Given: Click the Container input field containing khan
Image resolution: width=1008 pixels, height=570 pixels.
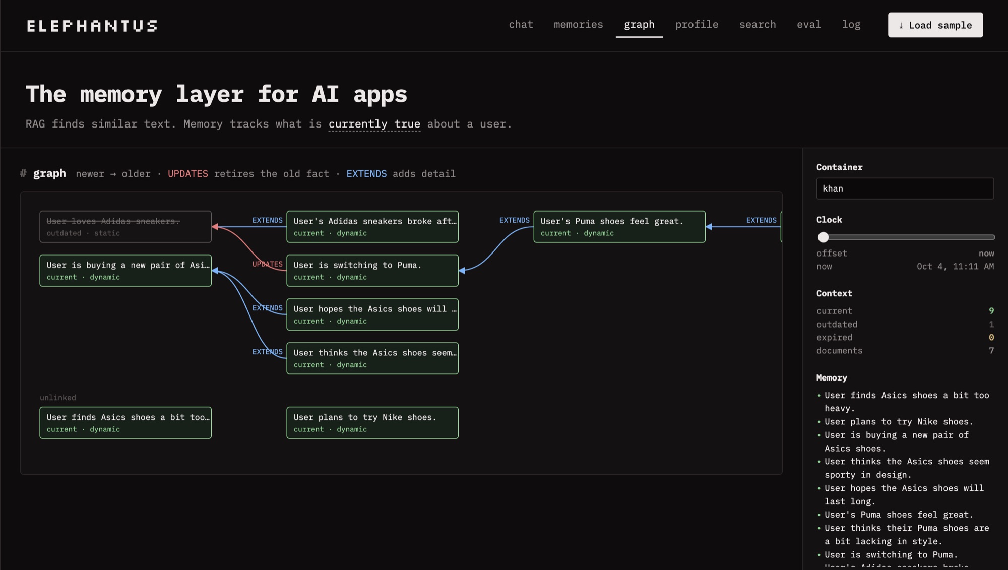Looking at the screenshot, I should click(x=905, y=188).
